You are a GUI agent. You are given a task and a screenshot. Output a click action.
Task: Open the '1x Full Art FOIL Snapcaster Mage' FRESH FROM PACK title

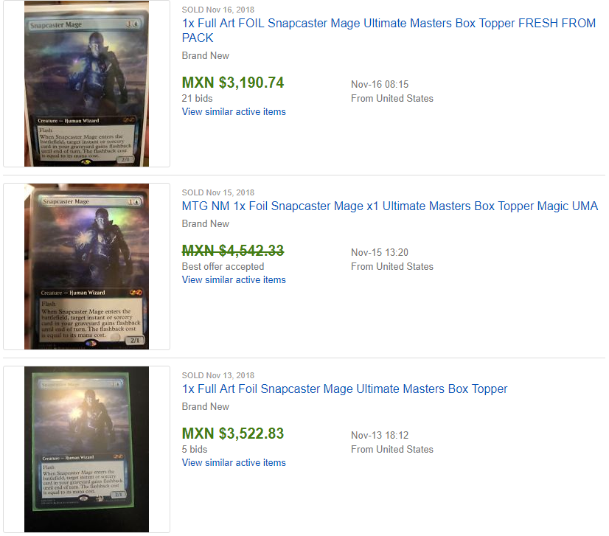pos(389,30)
